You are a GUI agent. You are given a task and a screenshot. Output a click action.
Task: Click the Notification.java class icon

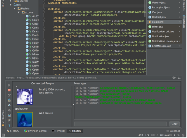[x=150, y=36]
